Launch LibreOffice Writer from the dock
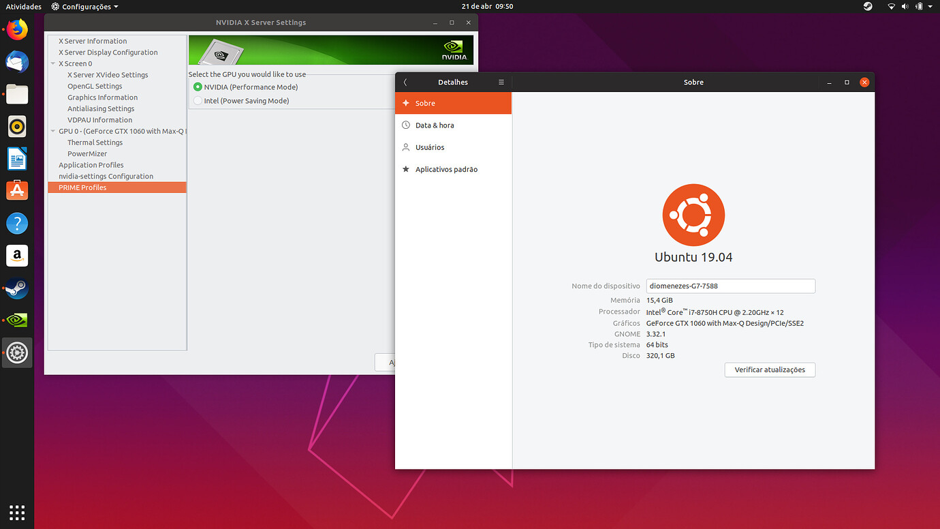 [17, 159]
